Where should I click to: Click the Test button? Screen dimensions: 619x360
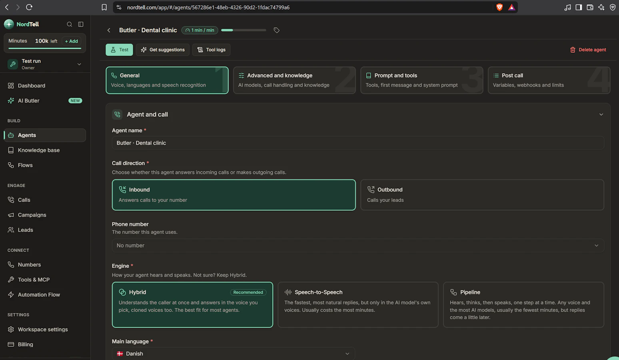(119, 50)
